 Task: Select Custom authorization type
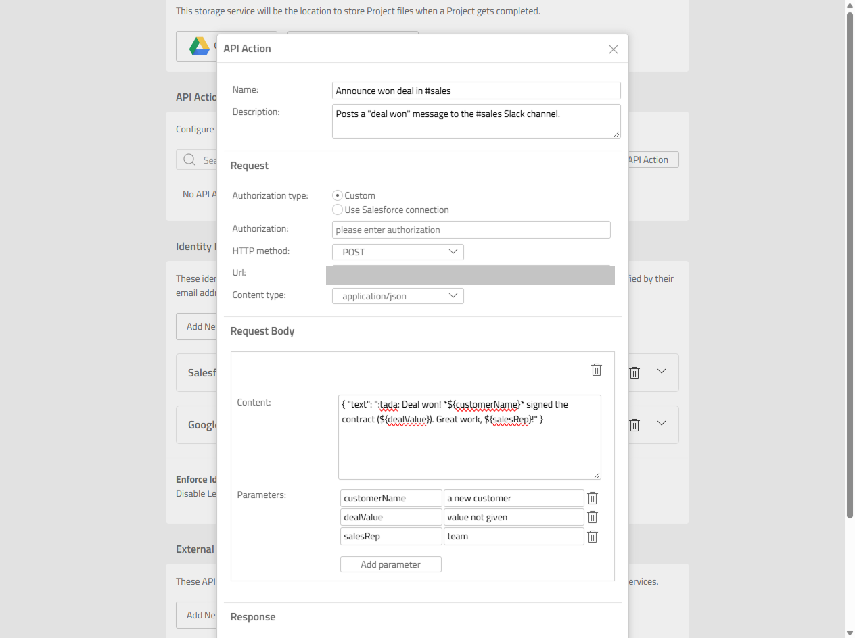click(x=338, y=195)
